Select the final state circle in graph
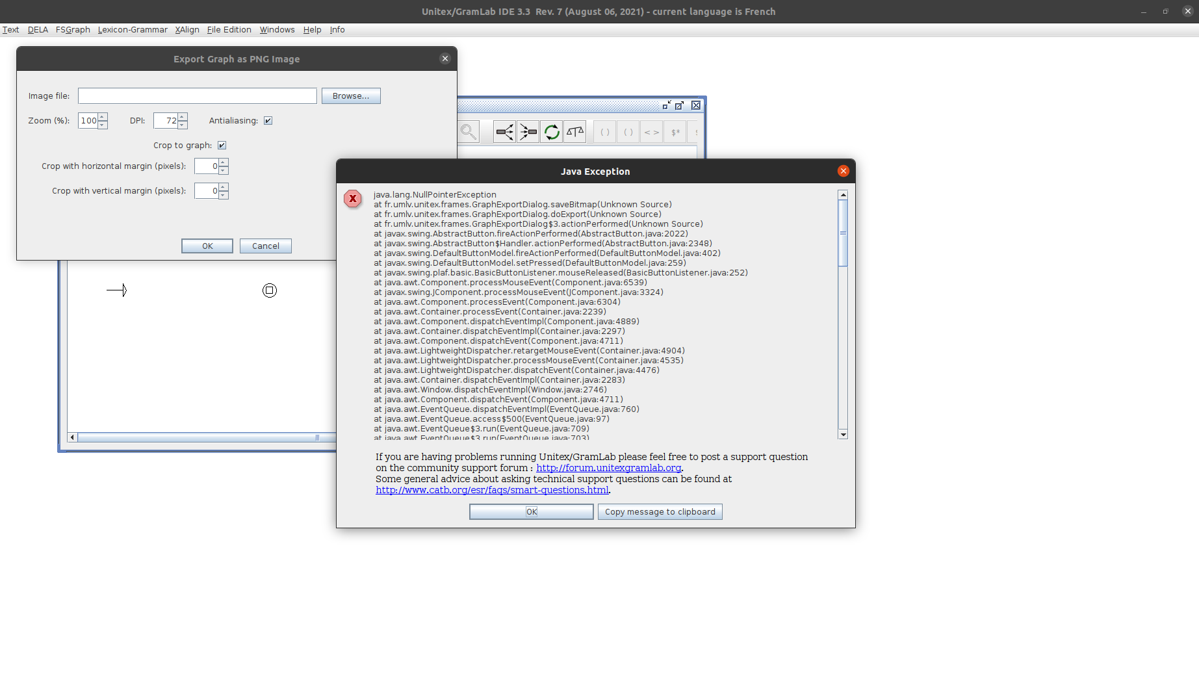The width and height of the screenshot is (1199, 681). (x=270, y=290)
